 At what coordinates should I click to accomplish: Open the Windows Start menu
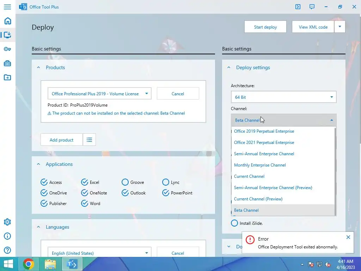point(8,264)
